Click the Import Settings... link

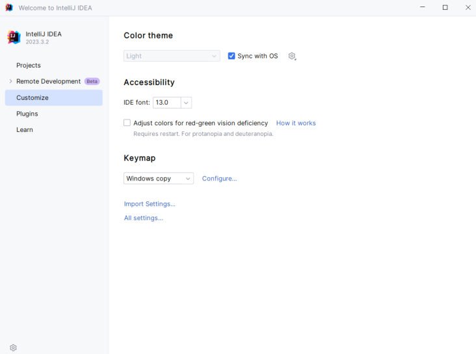click(150, 204)
